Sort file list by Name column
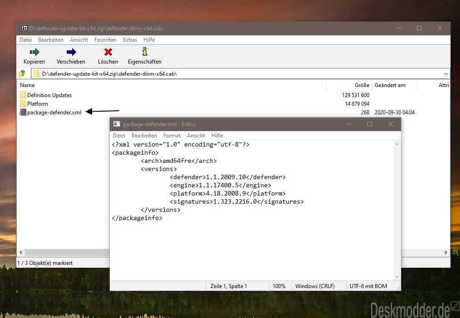Viewport: 460px width, 318px height. point(27,85)
